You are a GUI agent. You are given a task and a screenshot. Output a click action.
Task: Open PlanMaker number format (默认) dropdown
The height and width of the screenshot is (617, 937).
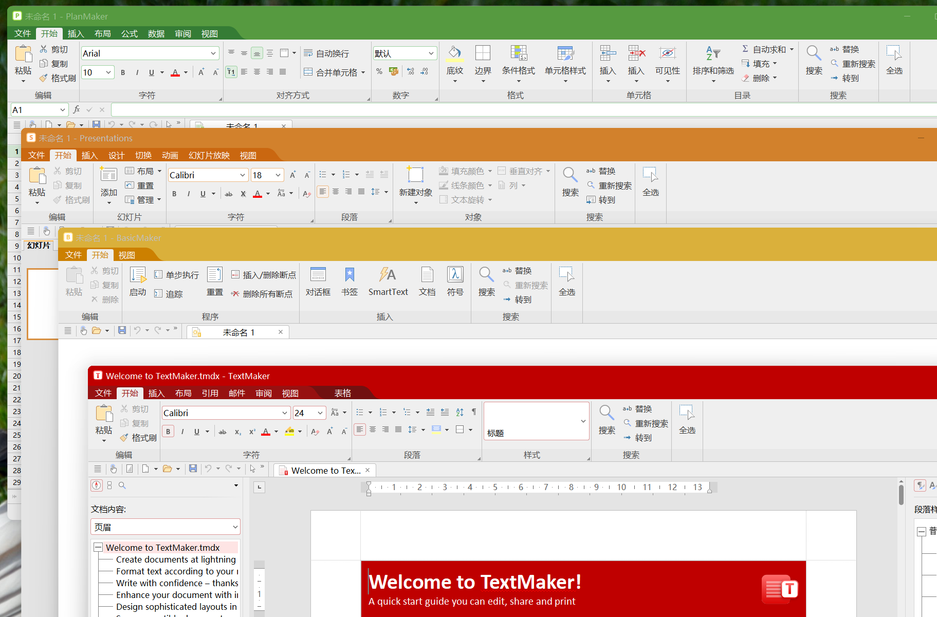point(431,53)
